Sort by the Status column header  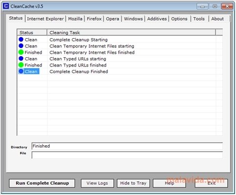point(32,32)
